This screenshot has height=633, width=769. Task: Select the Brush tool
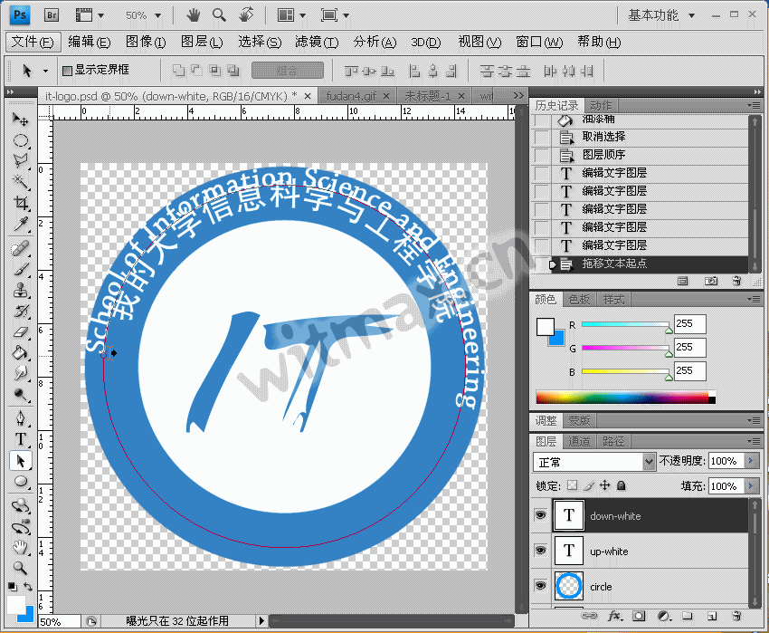click(x=20, y=269)
